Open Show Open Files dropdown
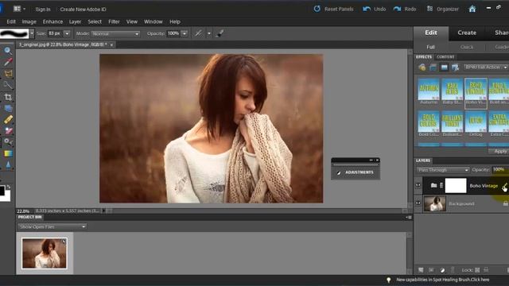509x286 pixels. pos(52,226)
